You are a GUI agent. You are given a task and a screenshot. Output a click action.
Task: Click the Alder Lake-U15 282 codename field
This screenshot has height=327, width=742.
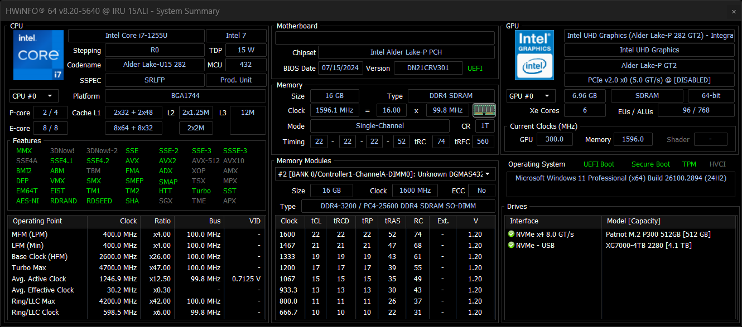coord(155,65)
